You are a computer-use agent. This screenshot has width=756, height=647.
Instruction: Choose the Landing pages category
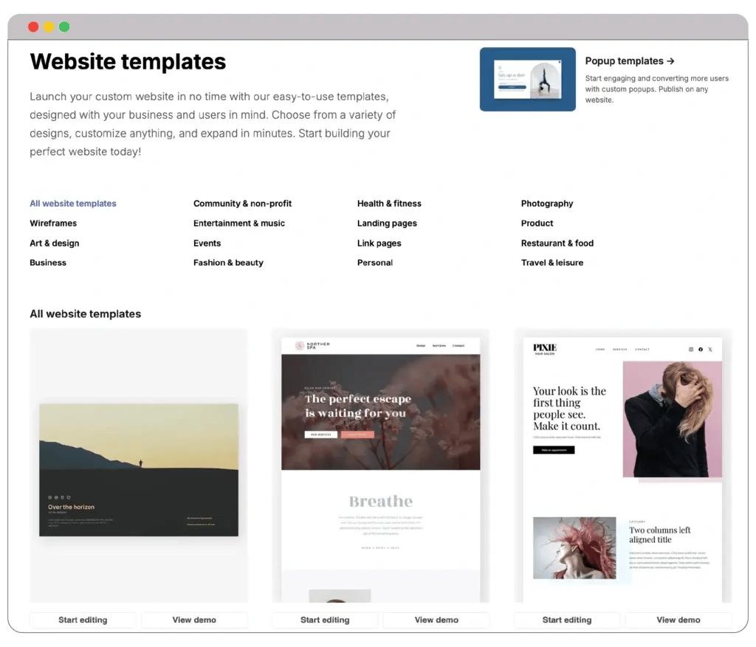coord(387,224)
